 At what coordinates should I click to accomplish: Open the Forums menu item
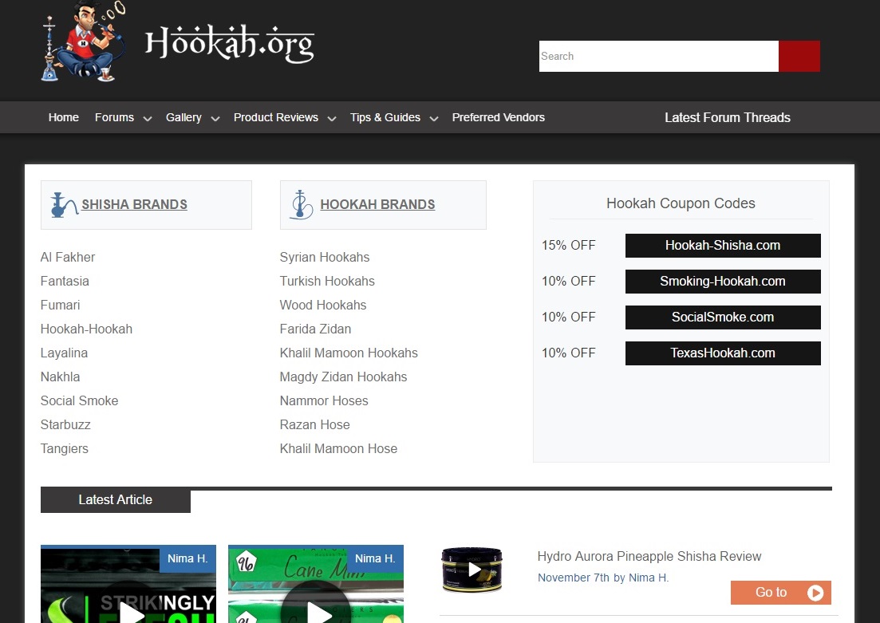(115, 117)
